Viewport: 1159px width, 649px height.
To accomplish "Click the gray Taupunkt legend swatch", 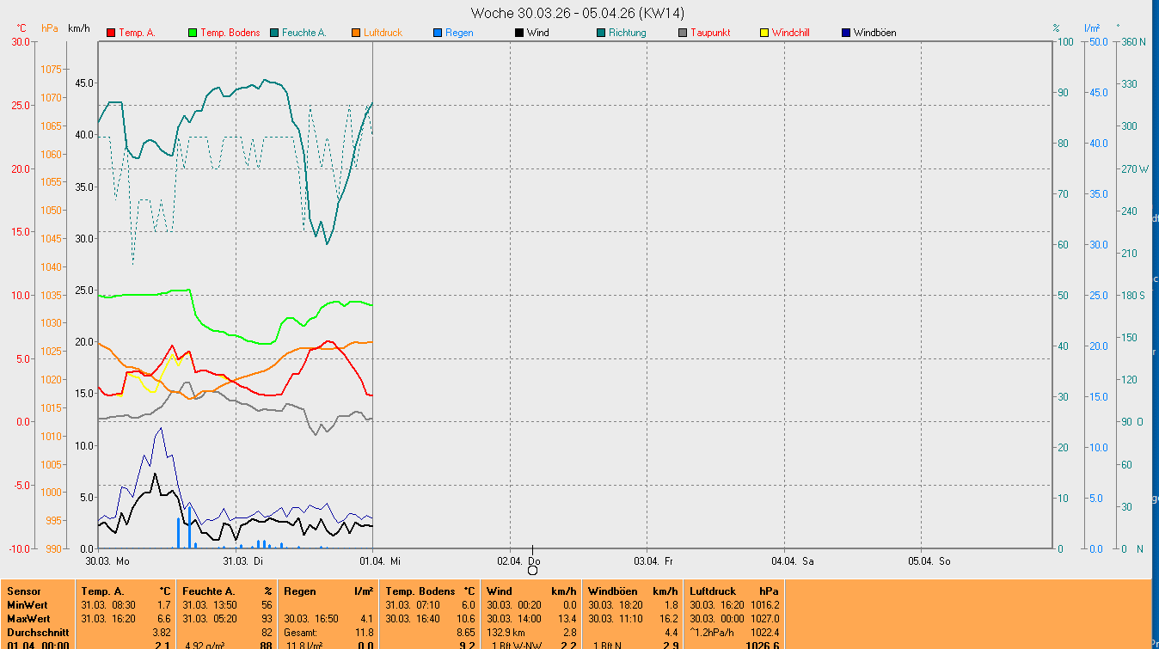I will [683, 33].
